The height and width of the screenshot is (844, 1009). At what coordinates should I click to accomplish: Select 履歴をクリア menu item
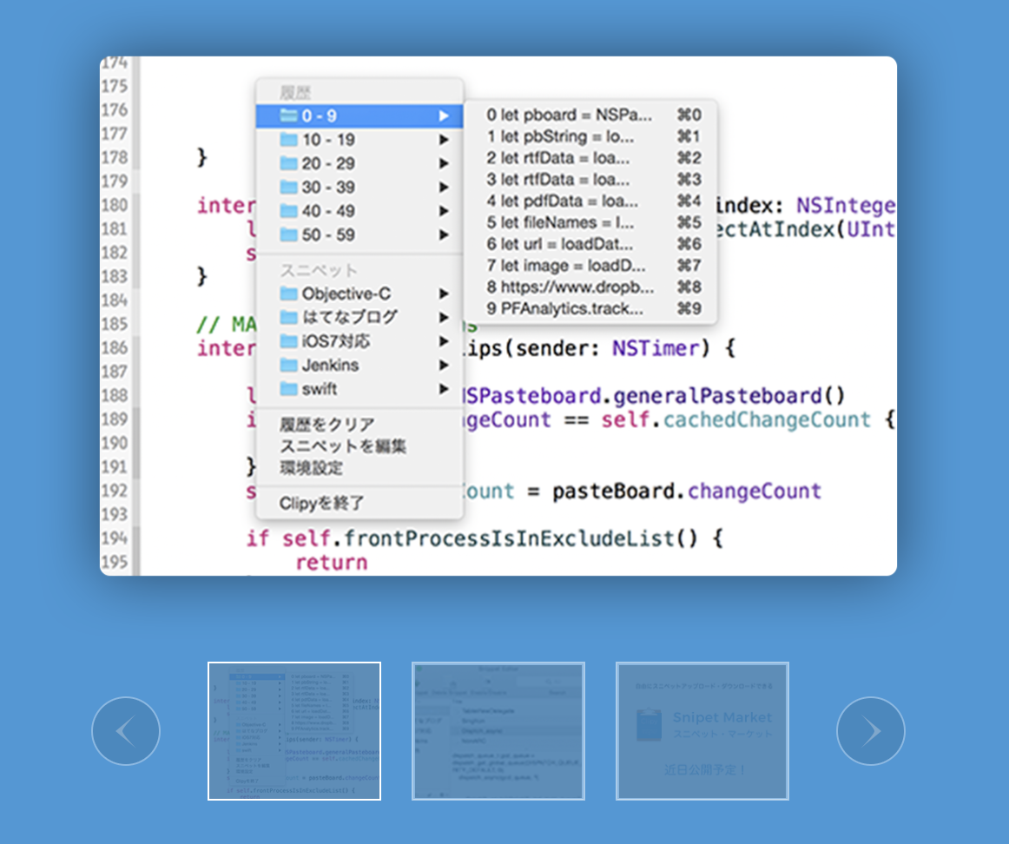[326, 425]
